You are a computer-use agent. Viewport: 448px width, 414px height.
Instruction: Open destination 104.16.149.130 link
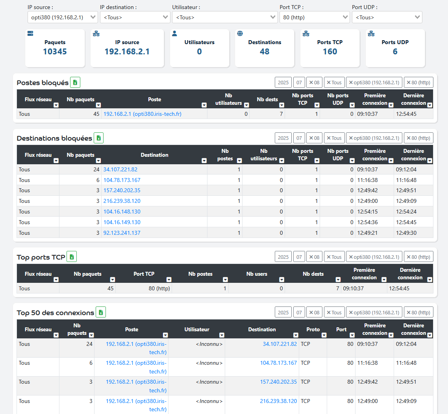[122, 222]
